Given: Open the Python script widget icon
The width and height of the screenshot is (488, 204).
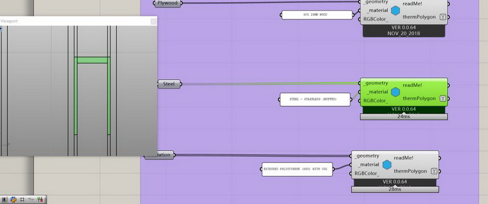Looking at the screenshot, I should [x=13, y=199].
